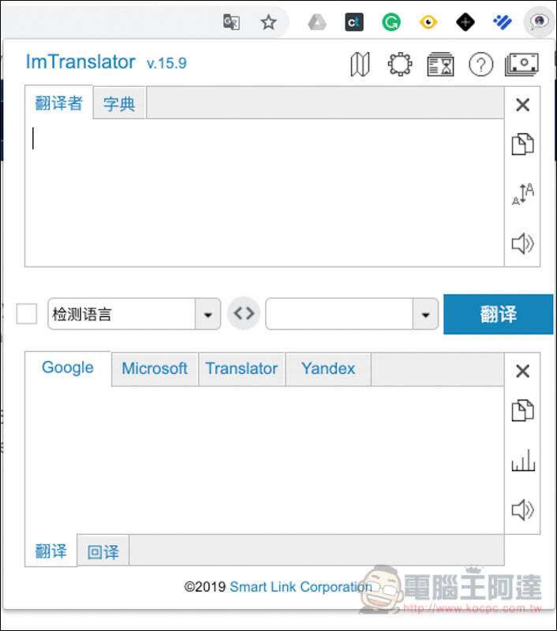Image resolution: width=557 pixels, height=631 pixels.
Task: Clear the source text with X icon
Action: pos(522,105)
